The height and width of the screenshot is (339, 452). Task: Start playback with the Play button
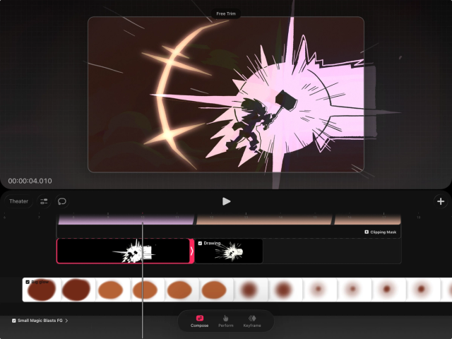click(x=226, y=201)
